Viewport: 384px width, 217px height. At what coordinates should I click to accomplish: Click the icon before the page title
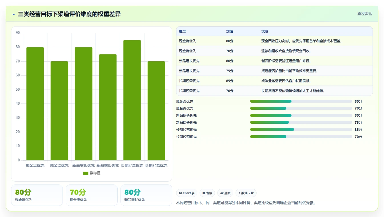pyautogui.click(x=13, y=14)
